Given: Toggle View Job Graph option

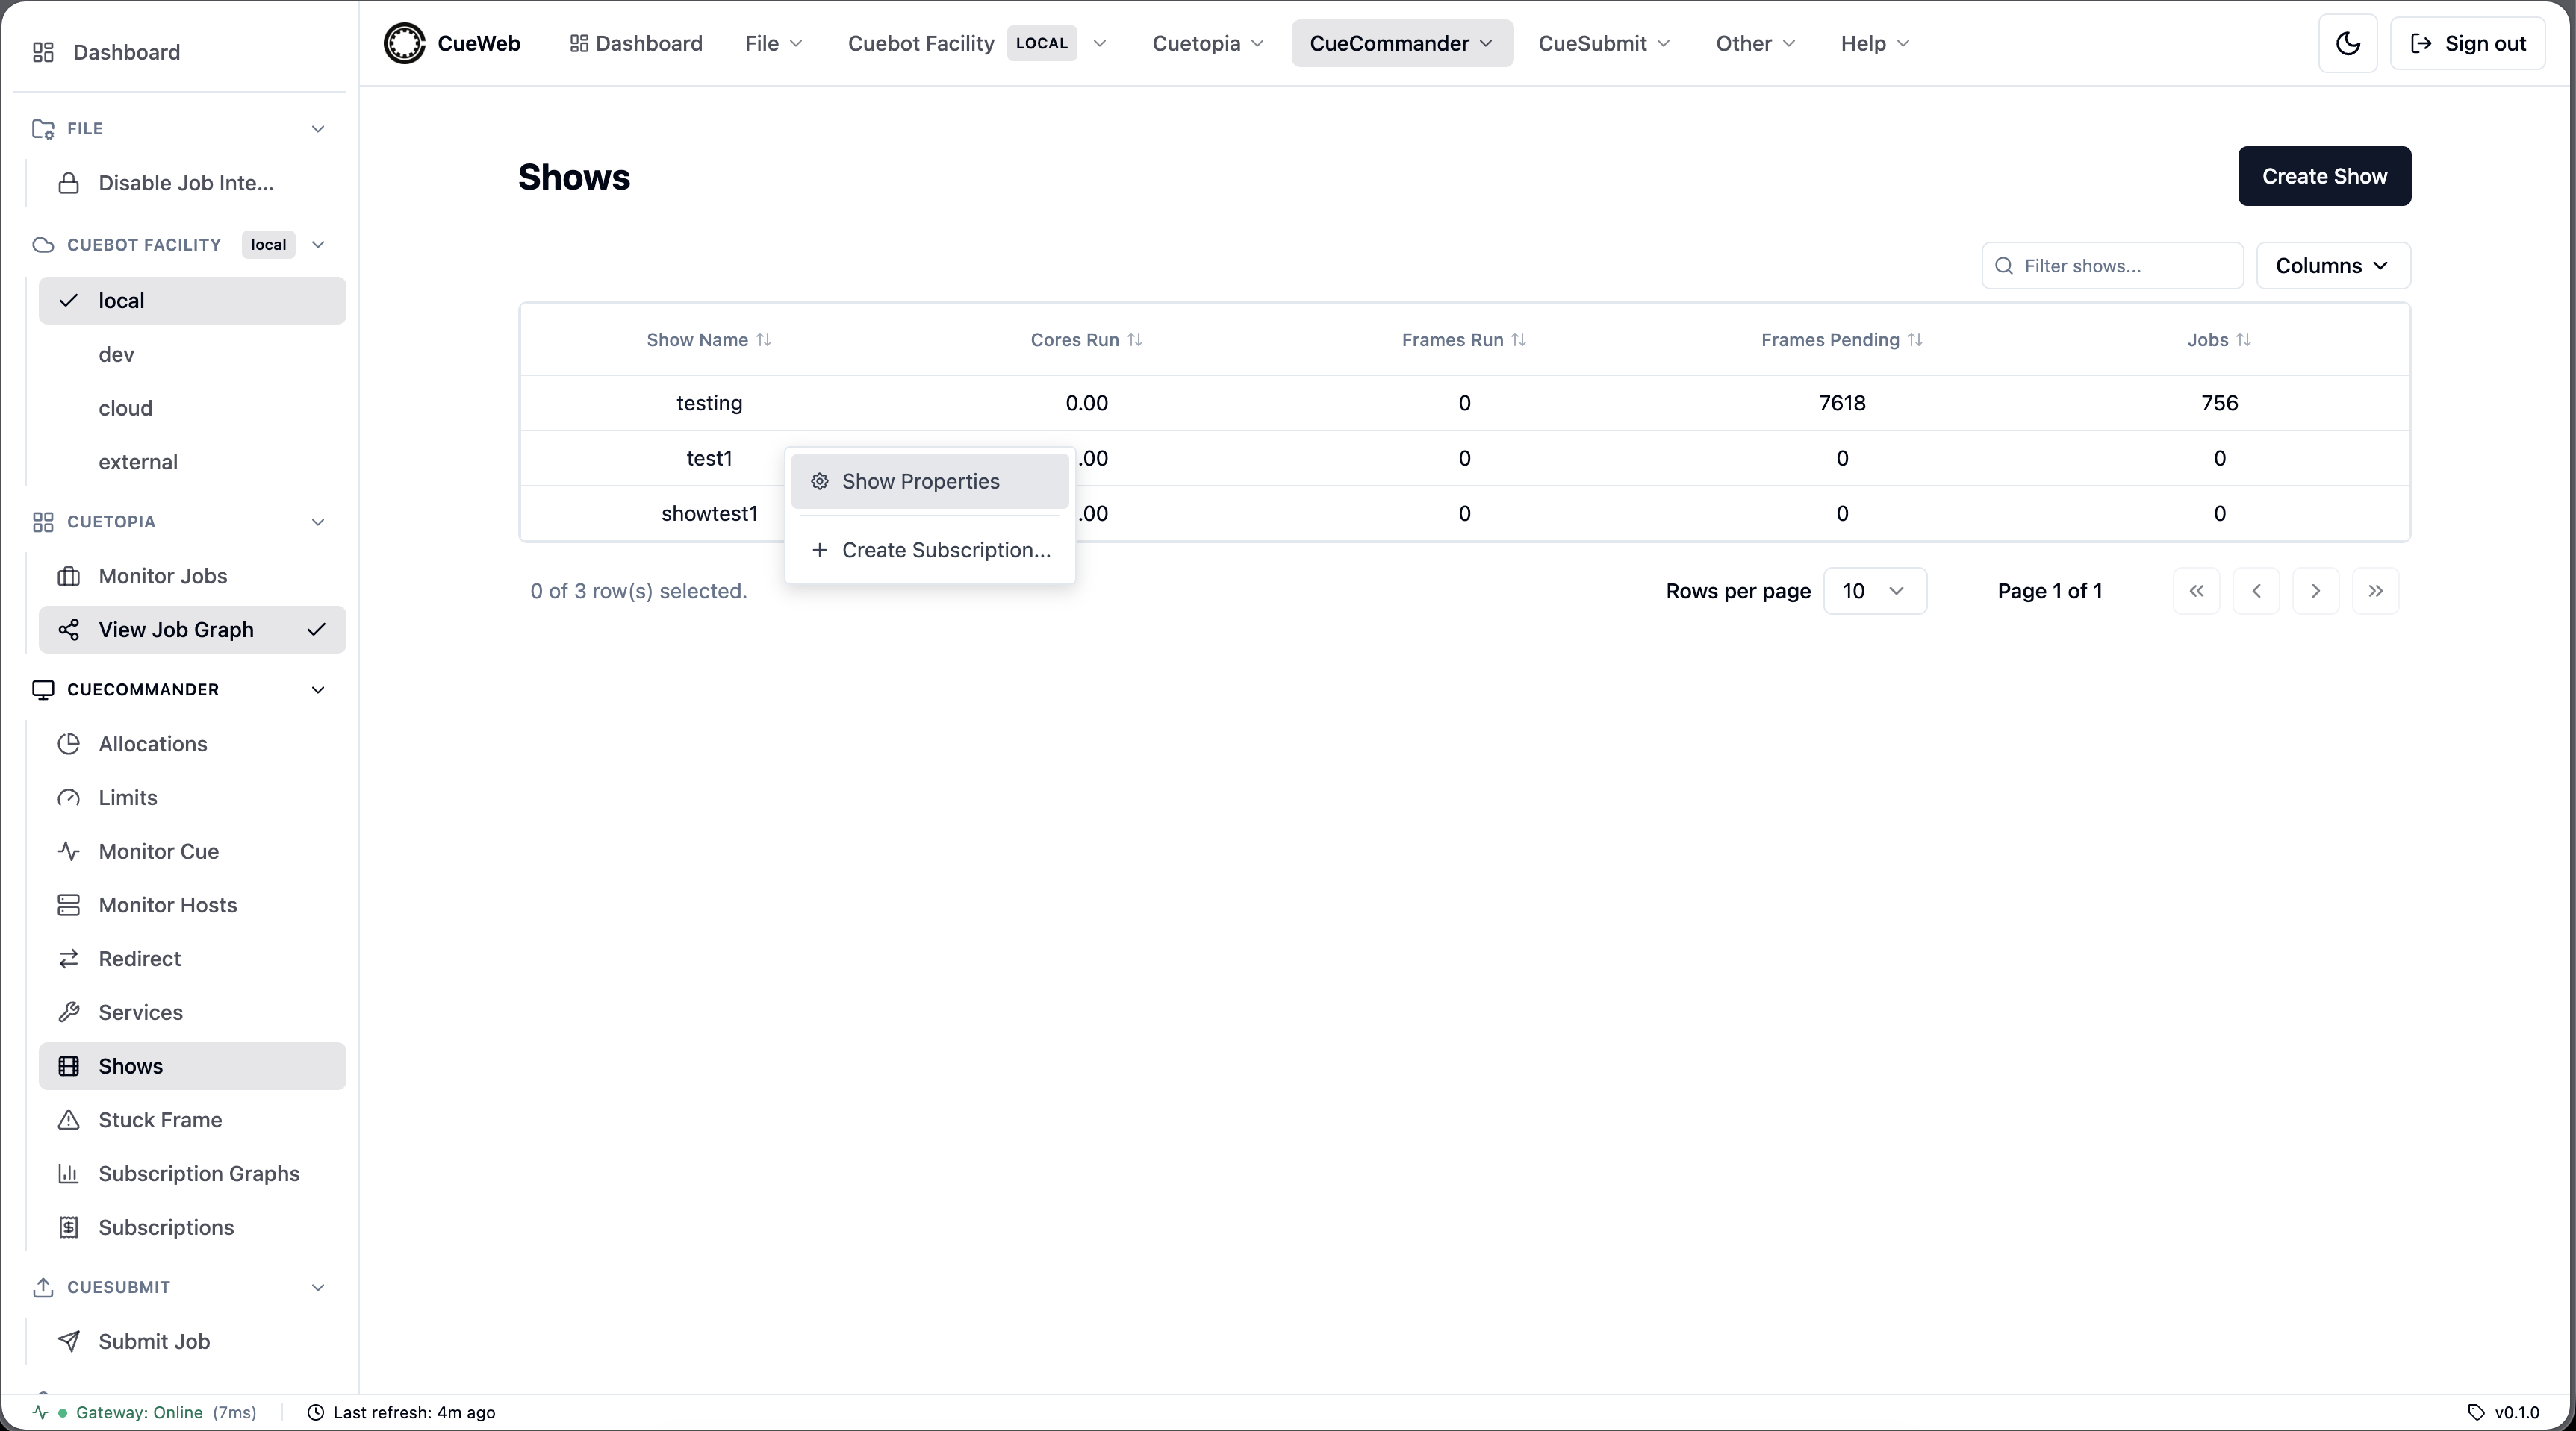Looking at the screenshot, I should click(x=192, y=630).
